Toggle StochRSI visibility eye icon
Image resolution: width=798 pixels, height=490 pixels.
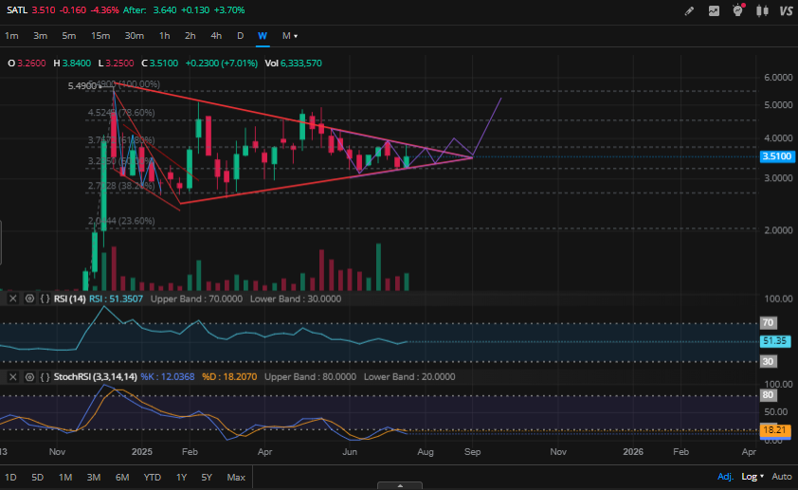29,377
